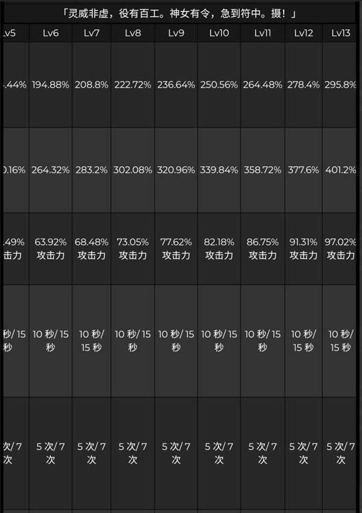Screen dimensions: 362x513
Task: Click the quoted title text above the table
Action: tap(180, 12)
